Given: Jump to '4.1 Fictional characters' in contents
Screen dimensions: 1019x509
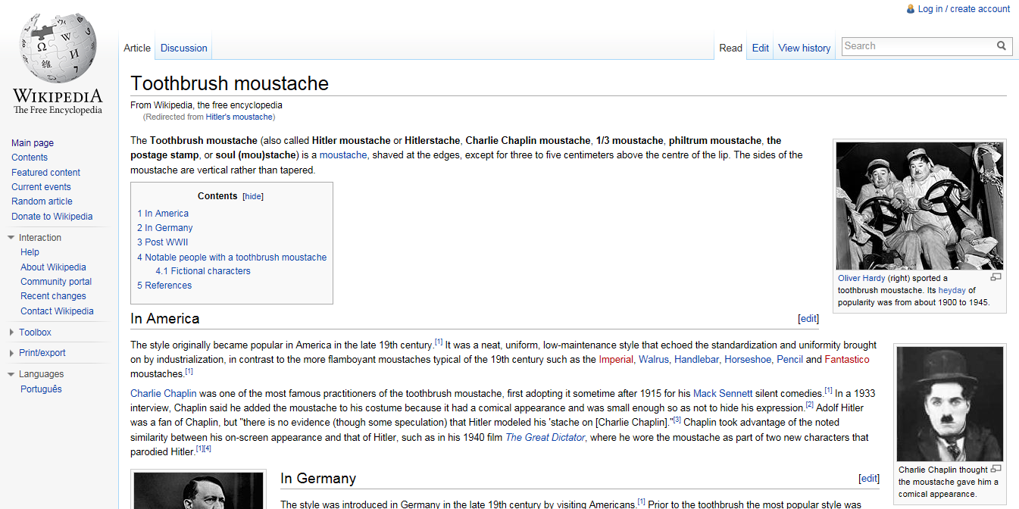Looking at the screenshot, I should (x=203, y=271).
